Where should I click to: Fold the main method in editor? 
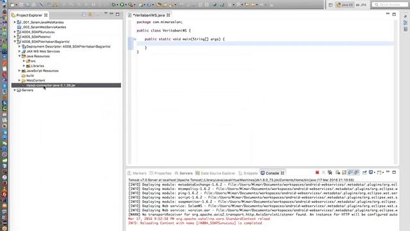pos(135,39)
